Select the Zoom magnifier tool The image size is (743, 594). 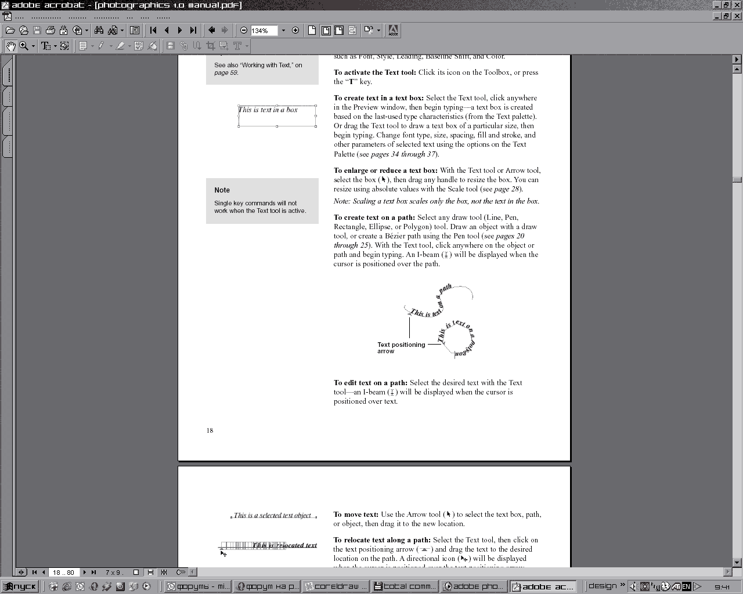coord(24,46)
